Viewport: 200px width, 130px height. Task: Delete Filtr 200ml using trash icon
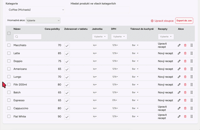[x=185, y=85]
